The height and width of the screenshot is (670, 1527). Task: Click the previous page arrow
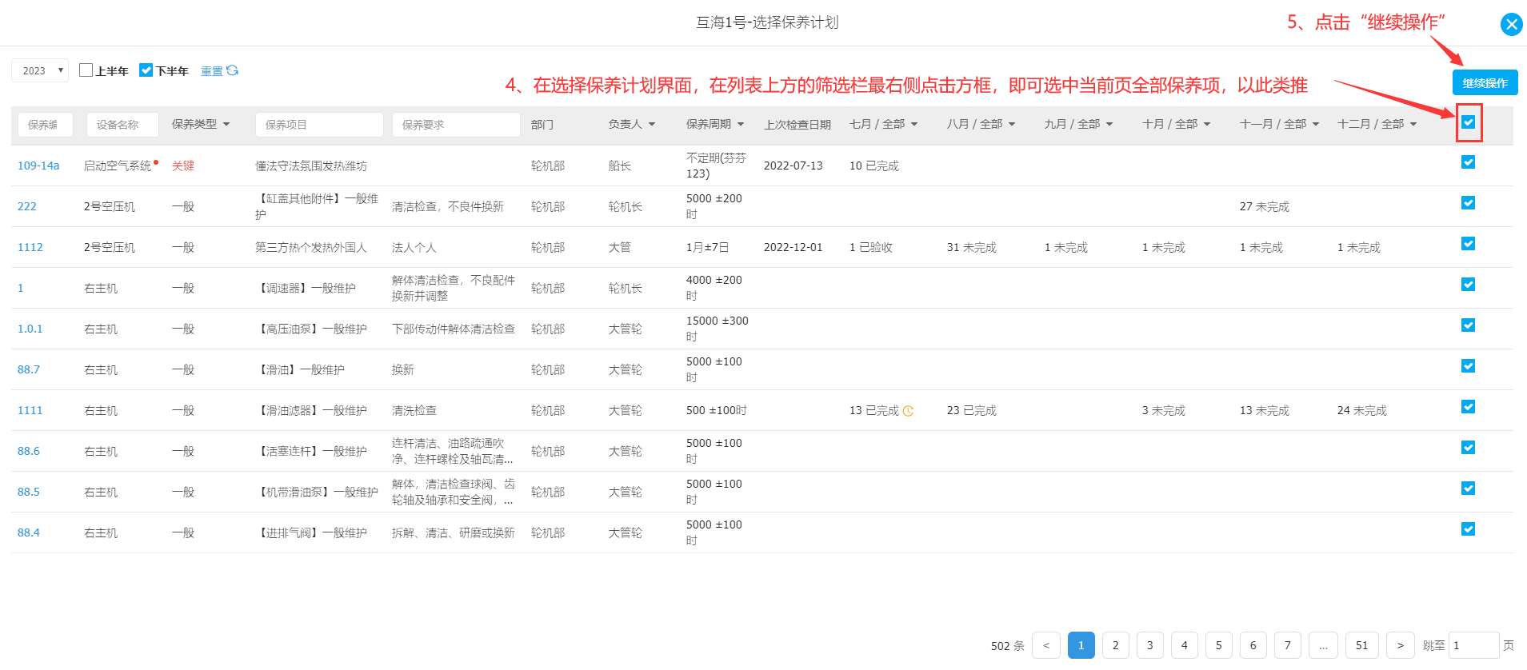(x=1046, y=645)
